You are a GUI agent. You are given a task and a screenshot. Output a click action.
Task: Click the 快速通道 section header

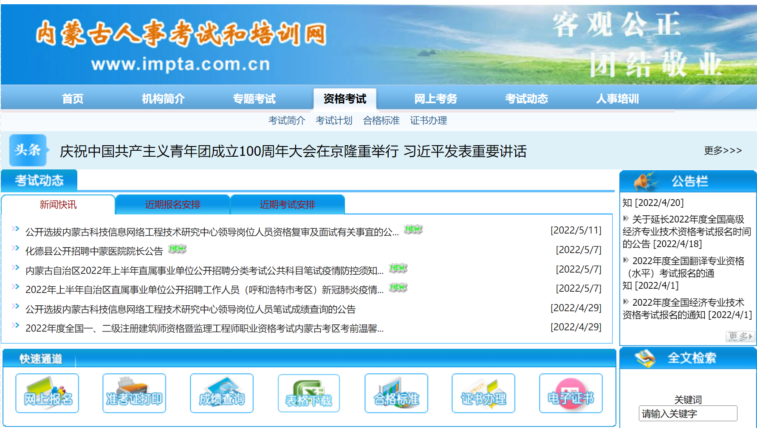[x=41, y=359]
